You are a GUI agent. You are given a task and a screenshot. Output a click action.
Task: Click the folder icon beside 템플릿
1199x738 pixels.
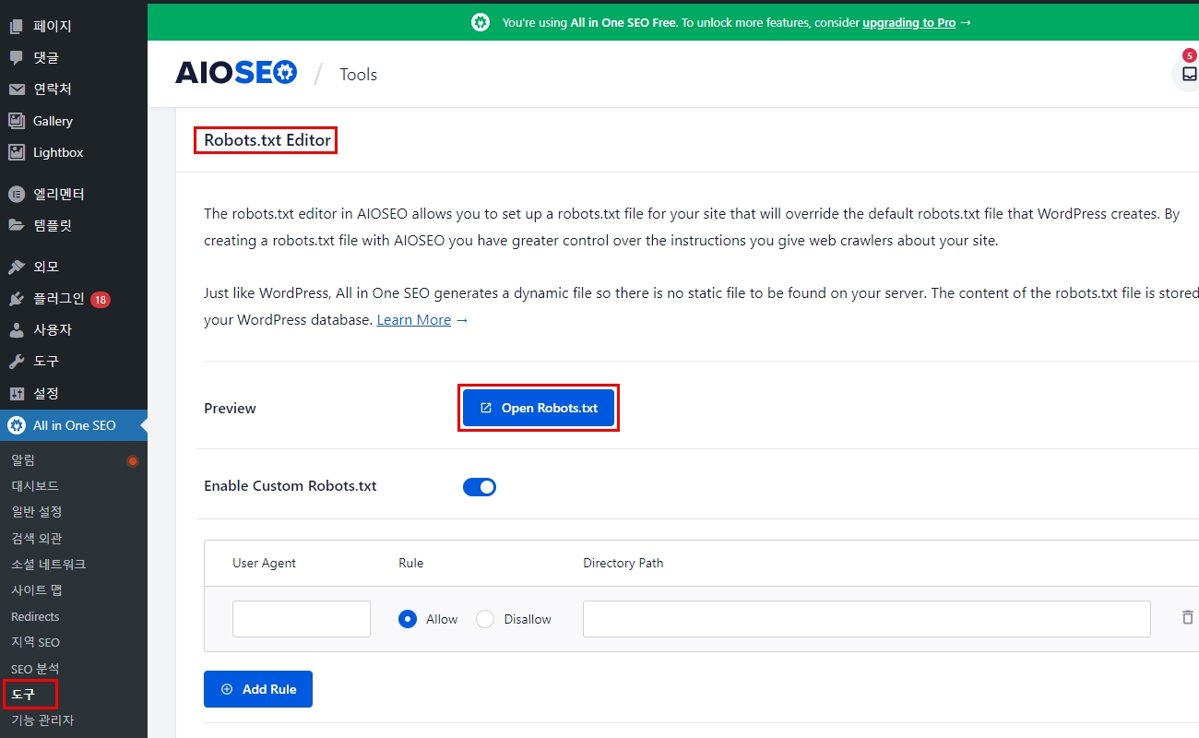click(17, 225)
